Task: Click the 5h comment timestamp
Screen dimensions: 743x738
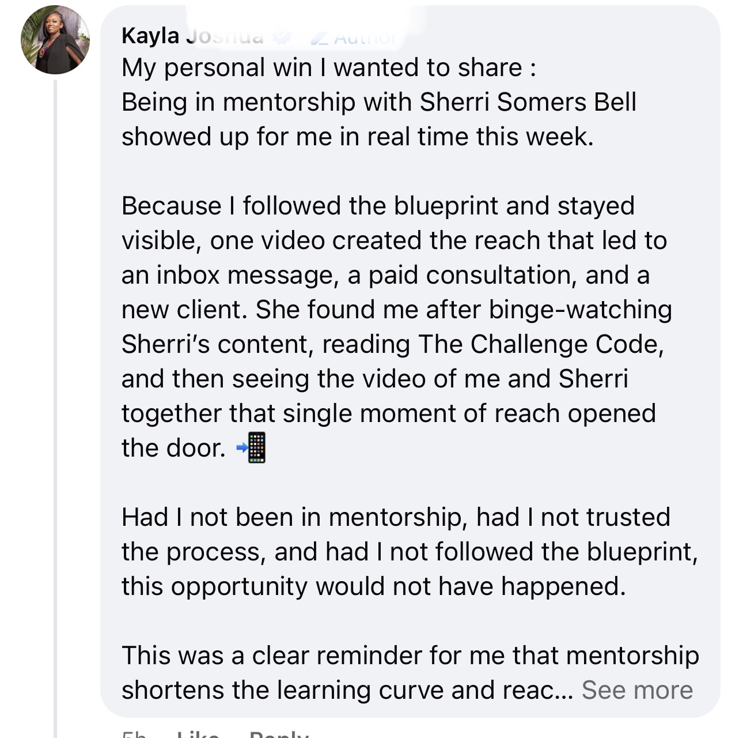Action: point(134,734)
